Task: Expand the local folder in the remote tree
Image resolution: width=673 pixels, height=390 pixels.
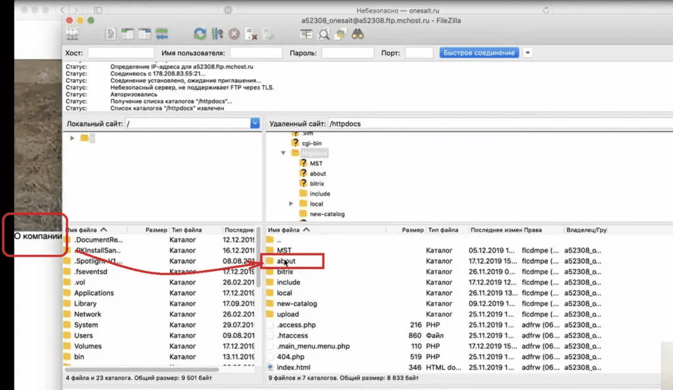Action: click(x=291, y=204)
